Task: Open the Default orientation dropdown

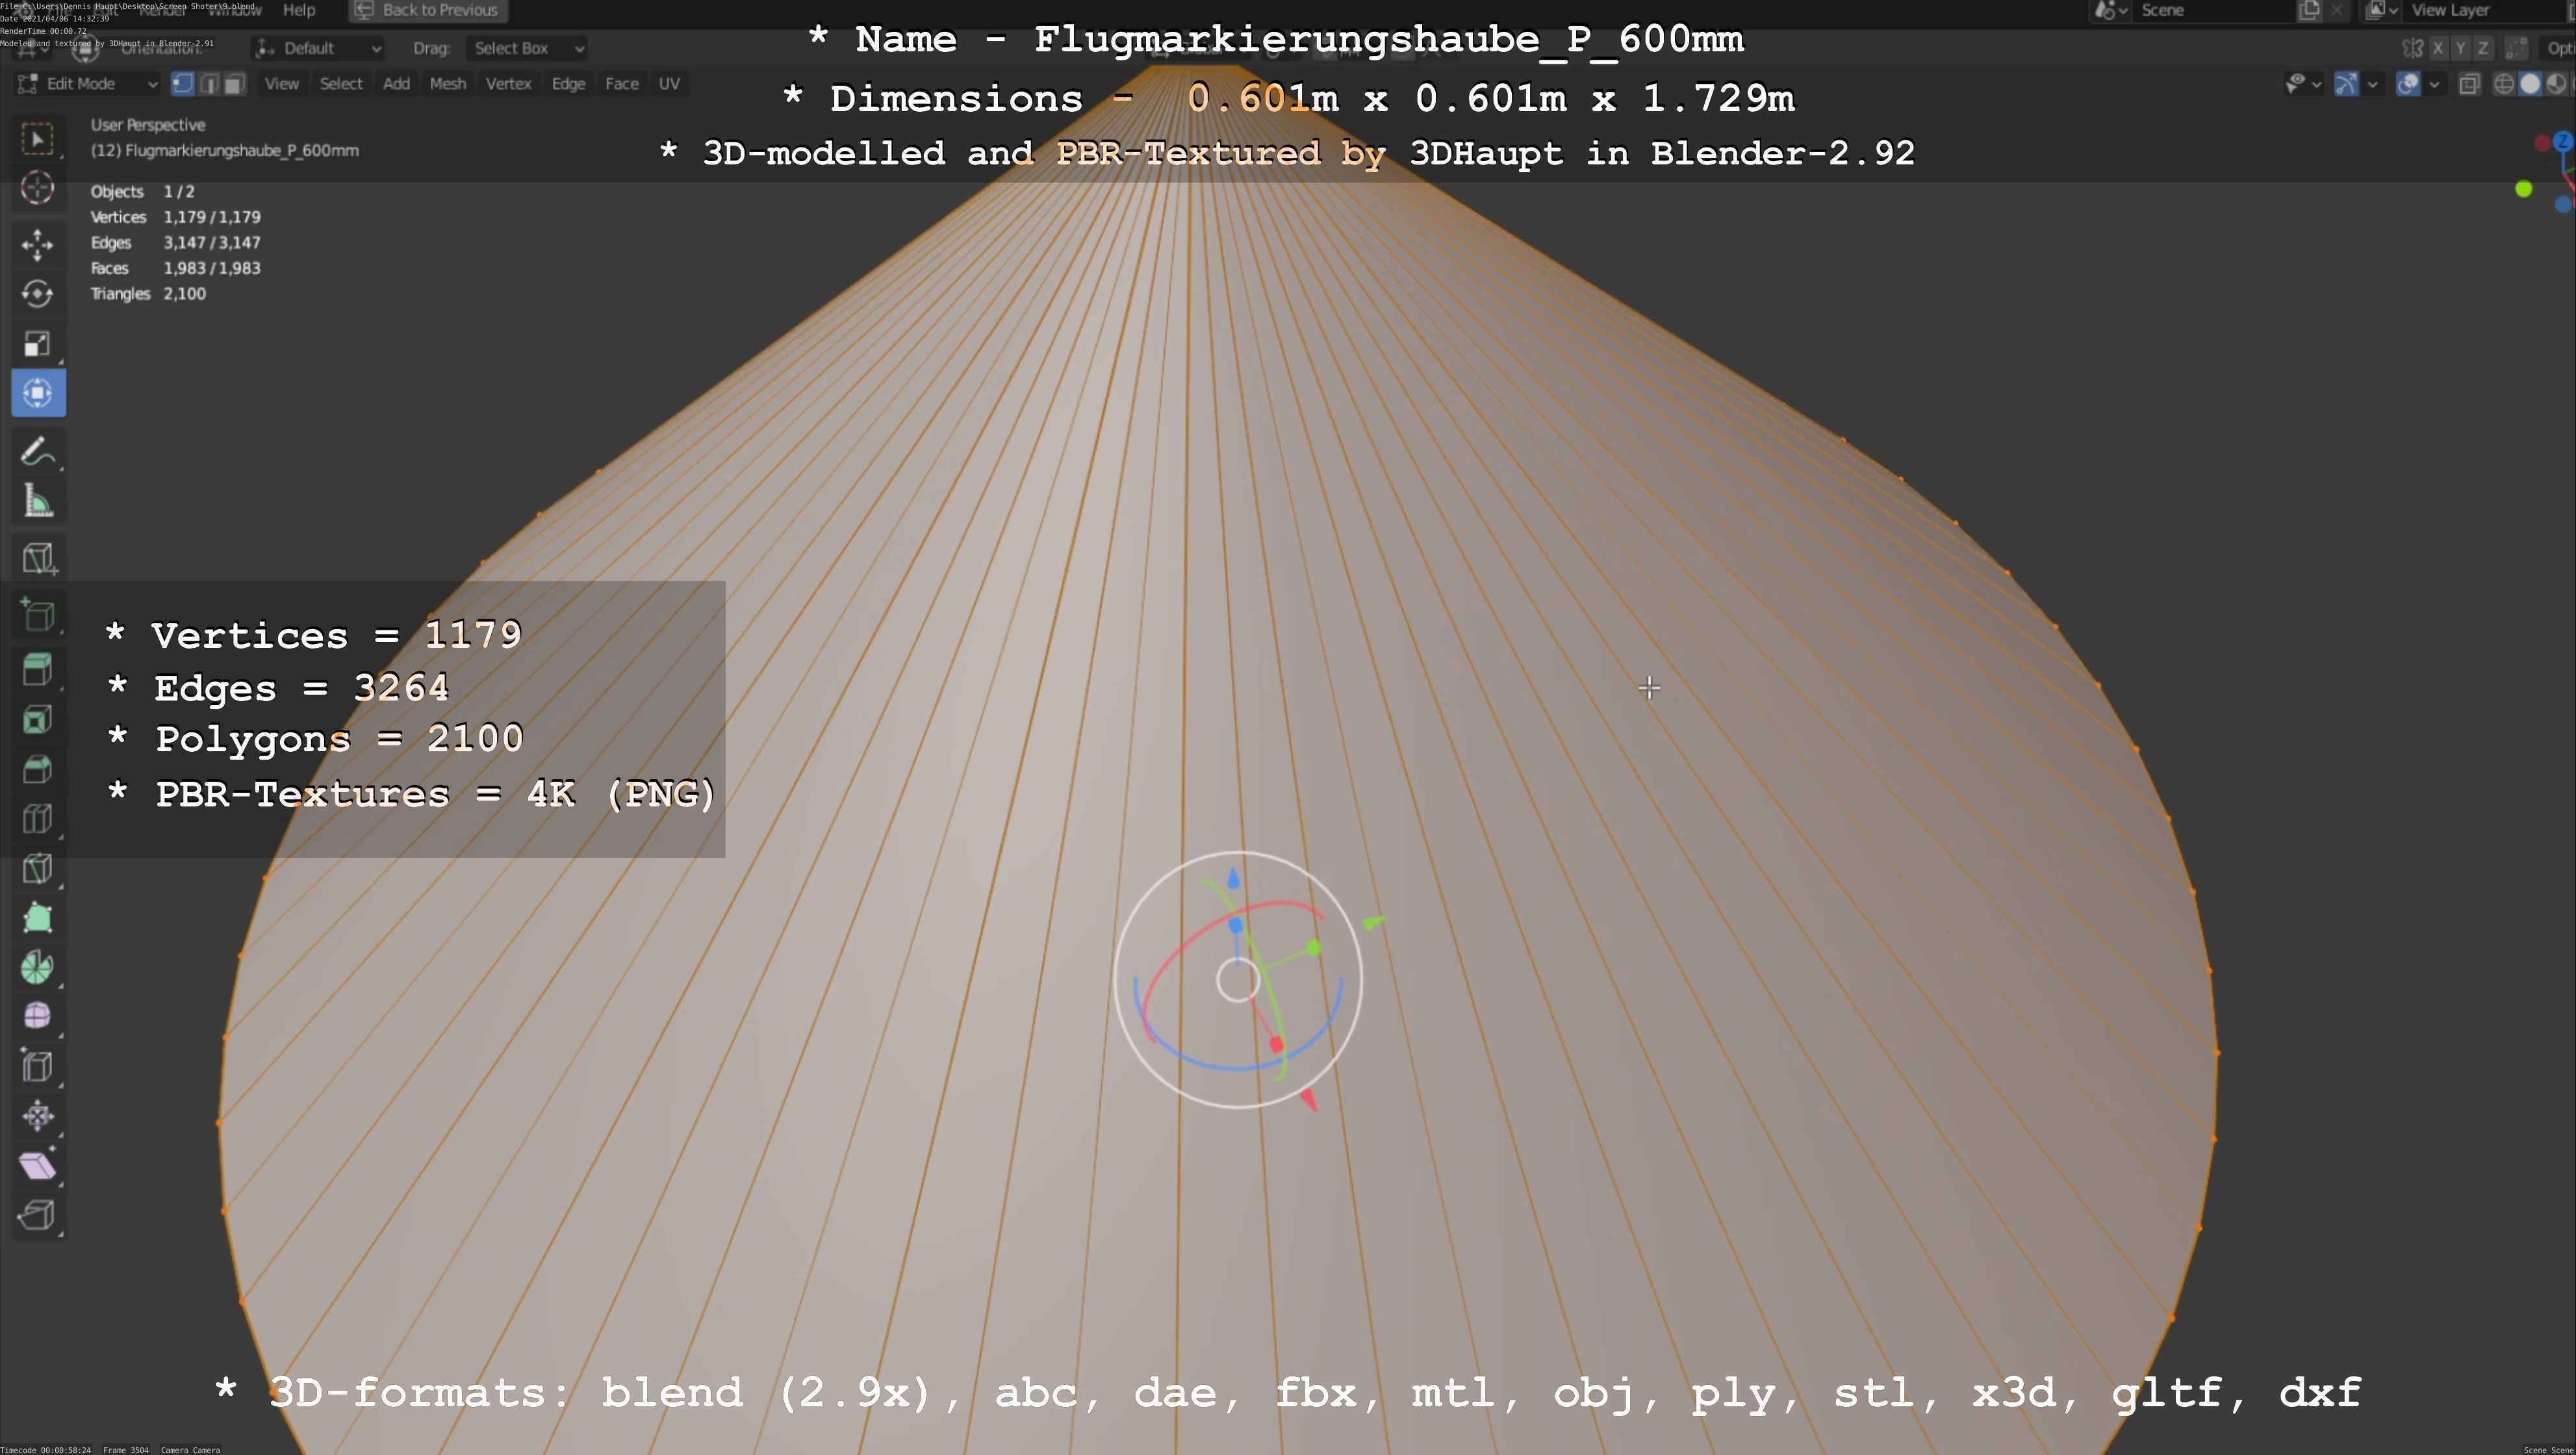Action: click(318, 48)
